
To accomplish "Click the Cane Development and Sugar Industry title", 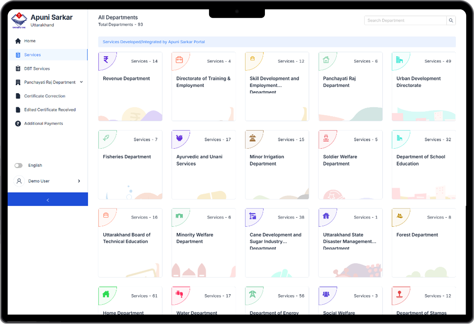I will click(x=275, y=241).
